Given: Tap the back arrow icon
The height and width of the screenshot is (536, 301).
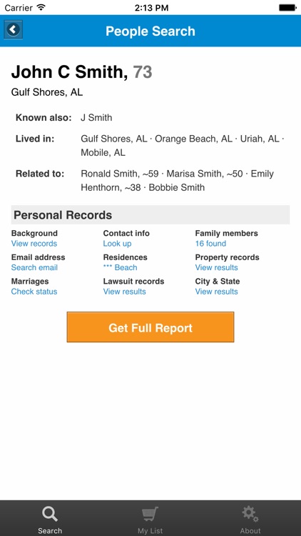Looking at the screenshot, I should pyautogui.click(x=14, y=30).
